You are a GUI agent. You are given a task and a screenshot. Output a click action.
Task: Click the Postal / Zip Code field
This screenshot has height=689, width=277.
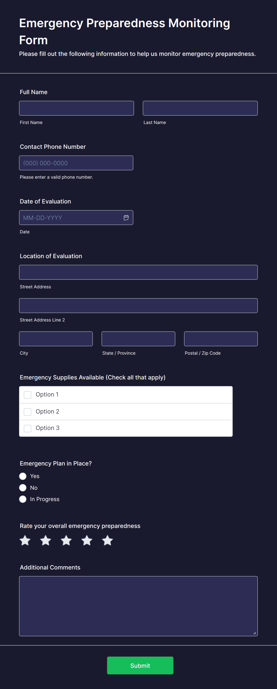[221, 339]
